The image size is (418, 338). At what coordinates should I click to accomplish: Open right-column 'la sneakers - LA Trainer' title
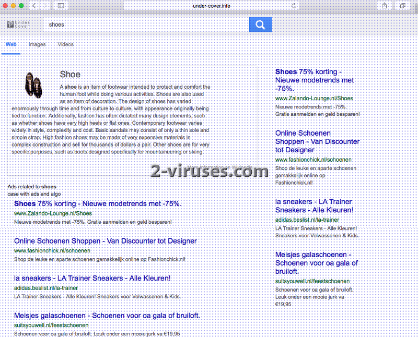pyautogui.click(x=314, y=206)
